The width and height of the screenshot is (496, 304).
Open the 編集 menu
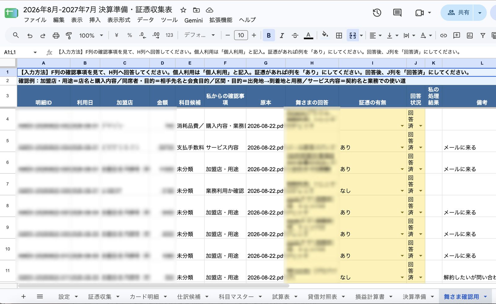(x=59, y=20)
